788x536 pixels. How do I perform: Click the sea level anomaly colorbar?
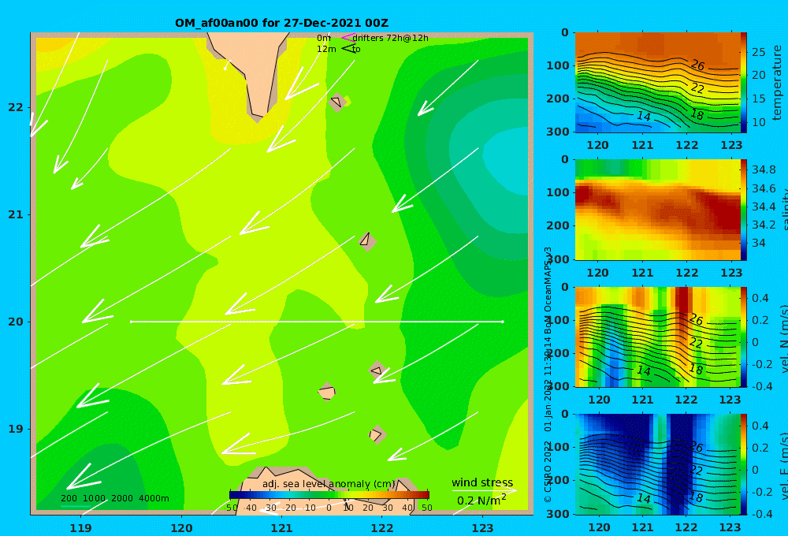coord(329,495)
